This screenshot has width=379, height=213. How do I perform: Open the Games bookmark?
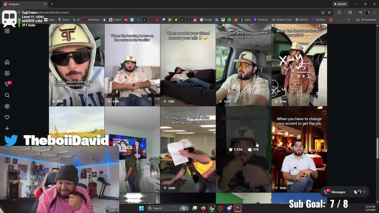point(64,20)
